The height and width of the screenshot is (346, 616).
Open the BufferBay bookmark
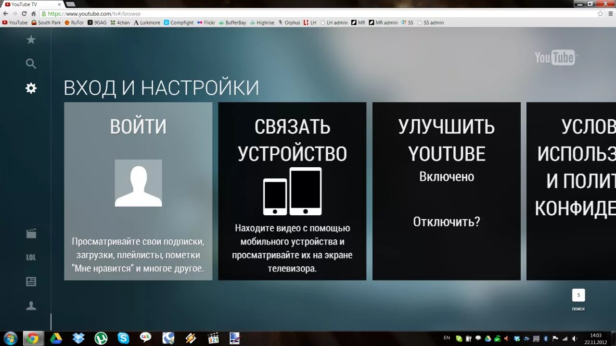(x=232, y=23)
